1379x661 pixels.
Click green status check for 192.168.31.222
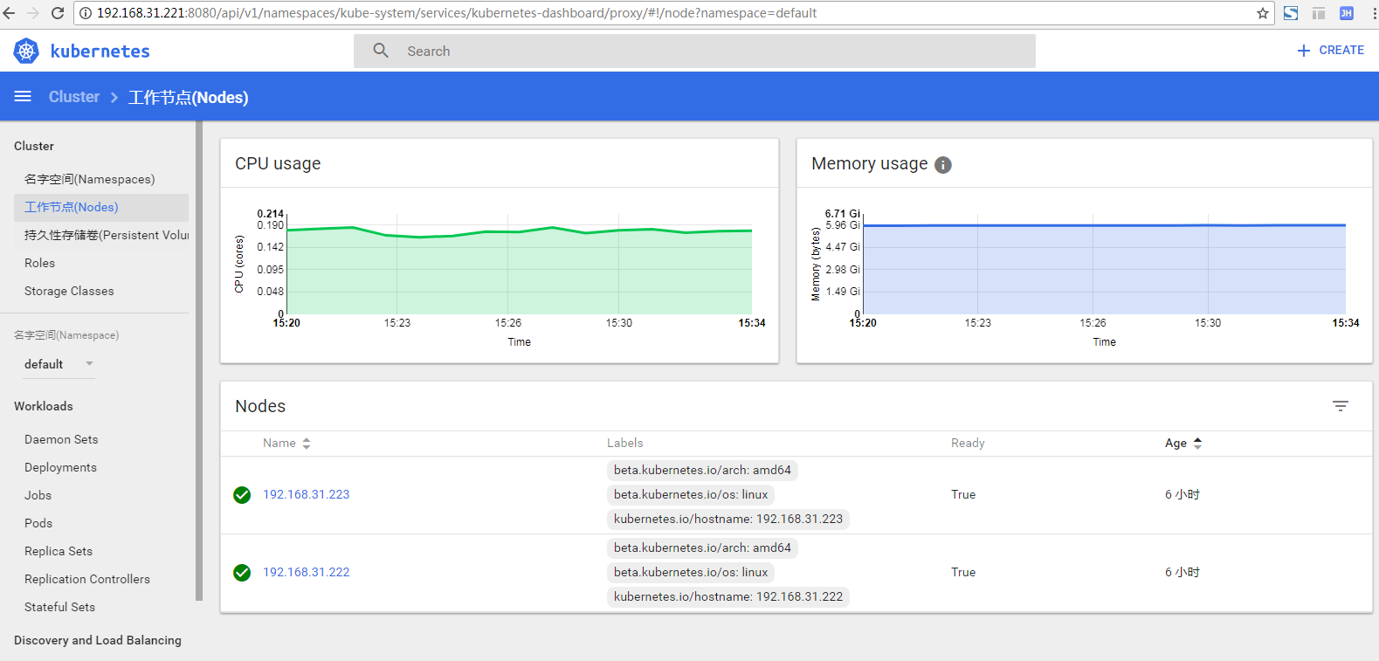pos(242,573)
